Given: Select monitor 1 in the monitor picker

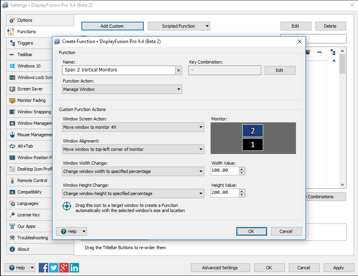Looking at the screenshot, I should (x=252, y=145).
